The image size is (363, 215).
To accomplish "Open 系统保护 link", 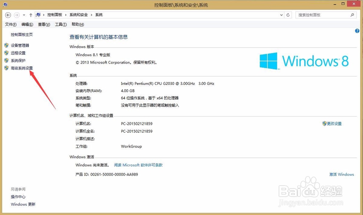I will pyautogui.click(x=18, y=61).
